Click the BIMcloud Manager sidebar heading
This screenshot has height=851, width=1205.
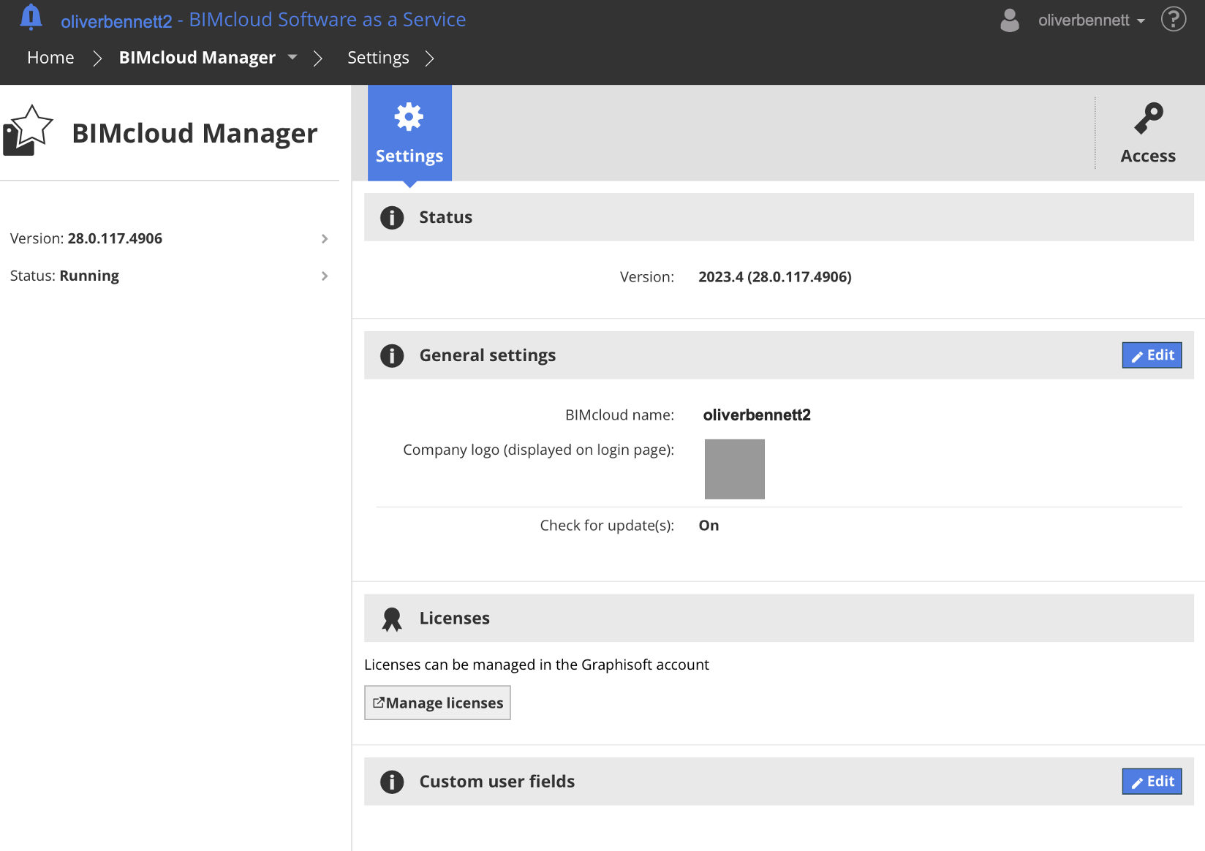click(194, 133)
